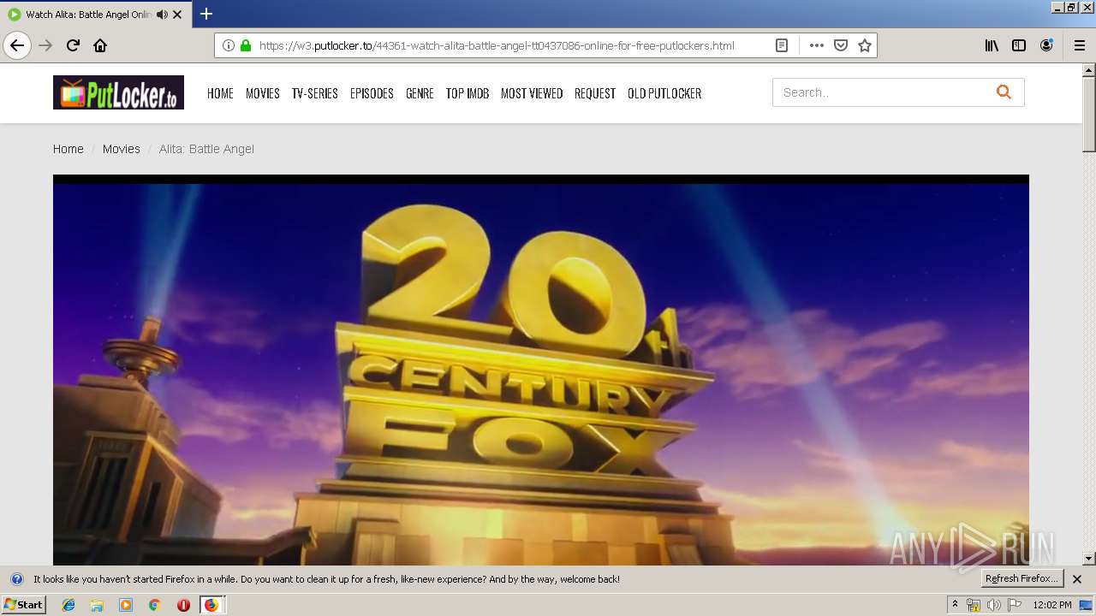The width and height of the screenshot is (1096, 616).
Task: Click the taskbar clock 12:02 PM
Action: (1052, 605)
